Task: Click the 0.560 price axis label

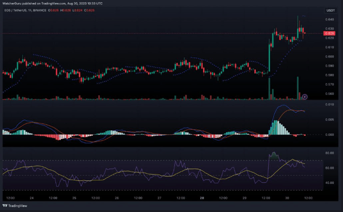Action: pyautogui.click(x=329, y=94)
